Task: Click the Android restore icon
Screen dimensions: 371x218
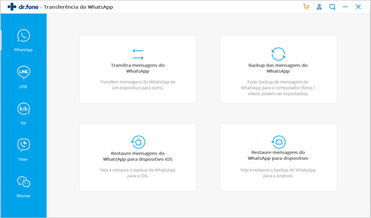Action: click(278, 142)
